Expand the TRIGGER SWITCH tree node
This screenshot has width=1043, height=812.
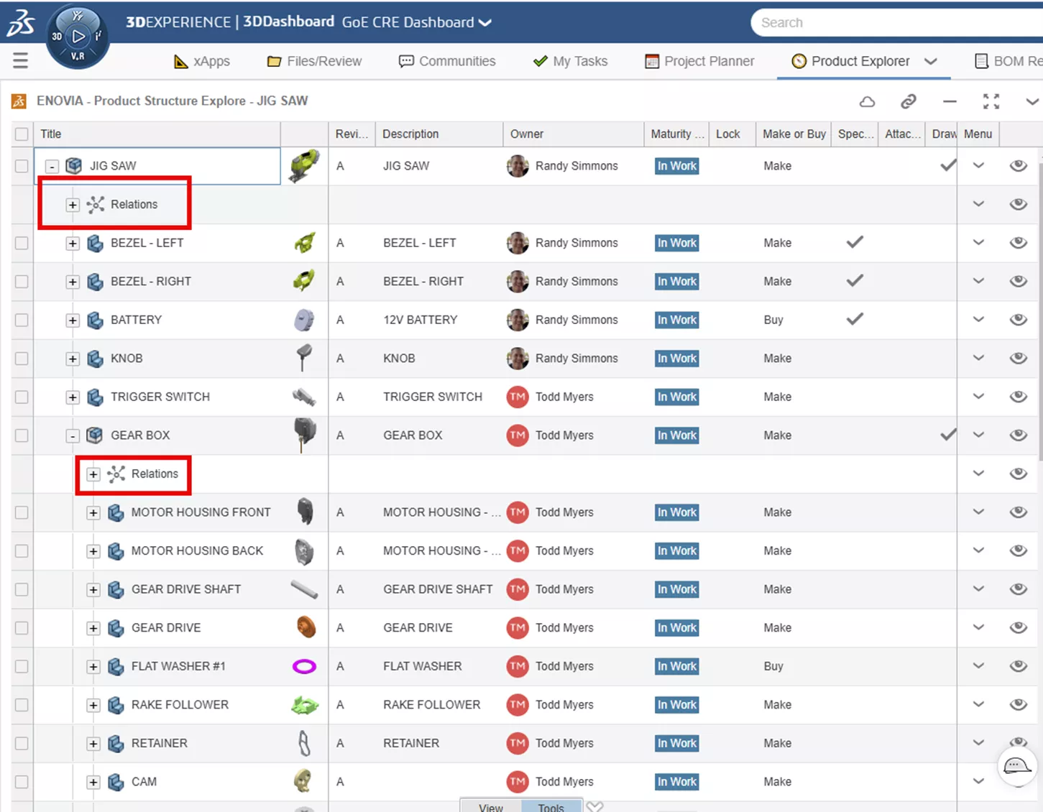click(72, 397)
